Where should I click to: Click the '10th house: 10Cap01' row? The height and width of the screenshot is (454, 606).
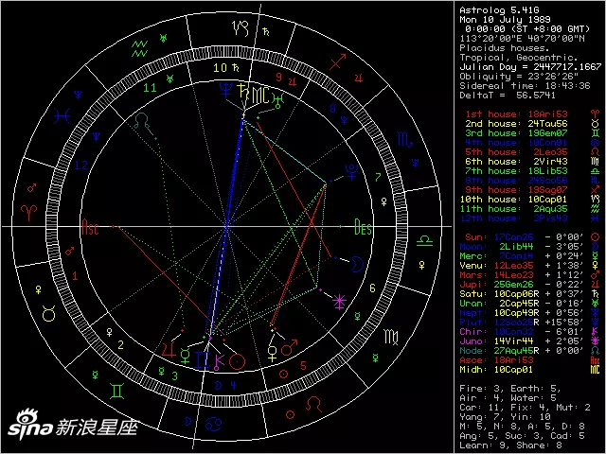pos(529,200)
